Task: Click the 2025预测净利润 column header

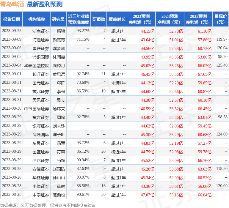Action: point(198,19)
